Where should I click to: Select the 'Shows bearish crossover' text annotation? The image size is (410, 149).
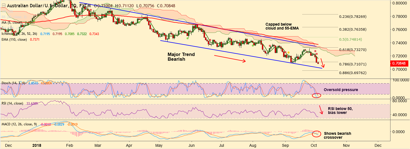[337, 135]
